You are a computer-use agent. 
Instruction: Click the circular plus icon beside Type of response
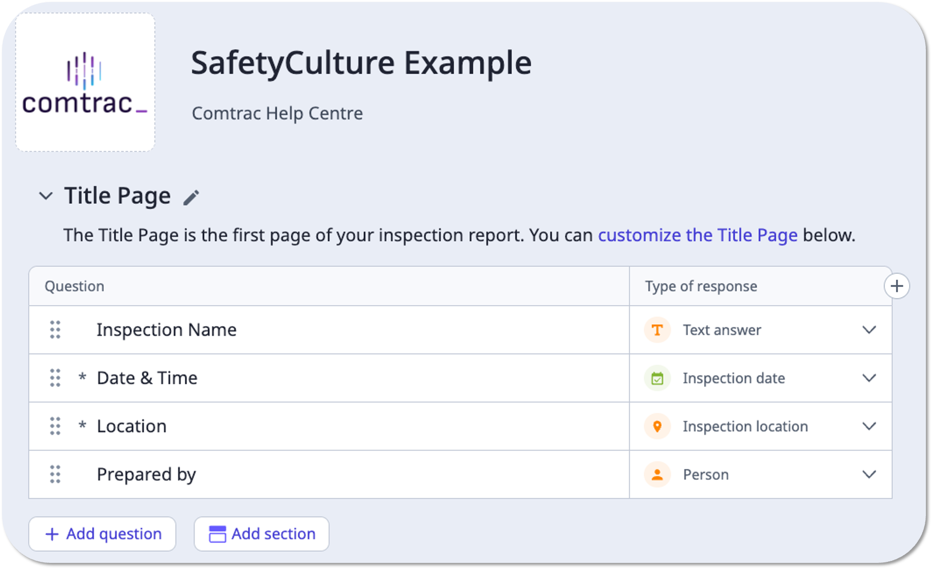pyautogui.click(x=896, y=286)
